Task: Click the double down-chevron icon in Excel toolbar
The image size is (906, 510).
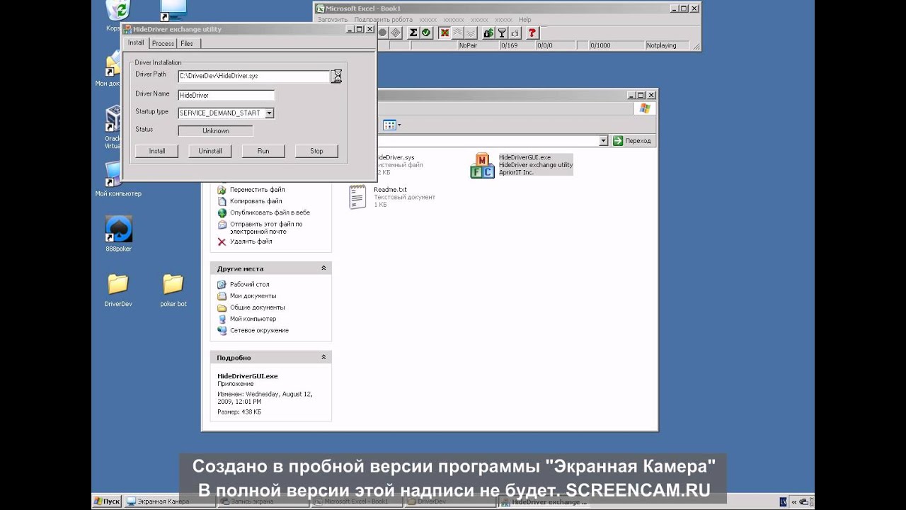Action: pyautogui.click(x=470, y=33)
